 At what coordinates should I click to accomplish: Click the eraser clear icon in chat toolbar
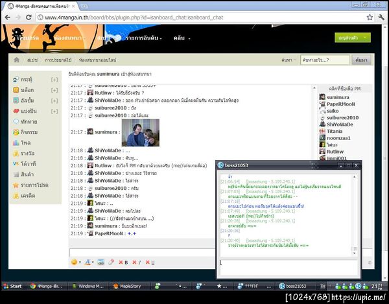111,262
